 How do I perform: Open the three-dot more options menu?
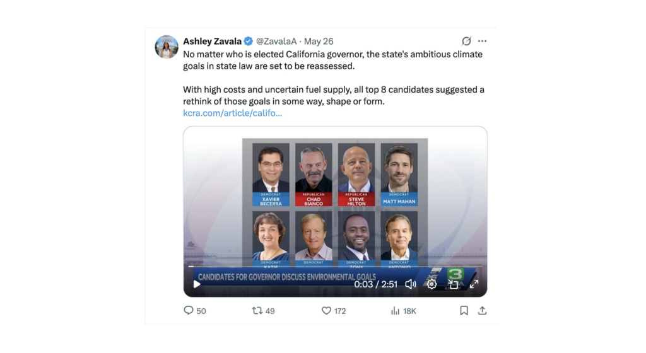tap(483, 41)
